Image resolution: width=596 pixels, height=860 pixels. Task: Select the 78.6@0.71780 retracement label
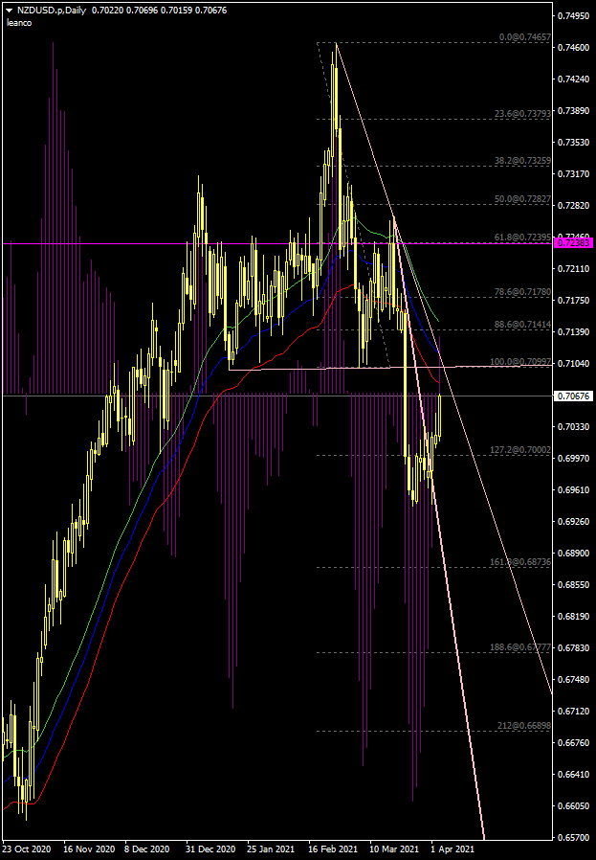tap(522, 291)
